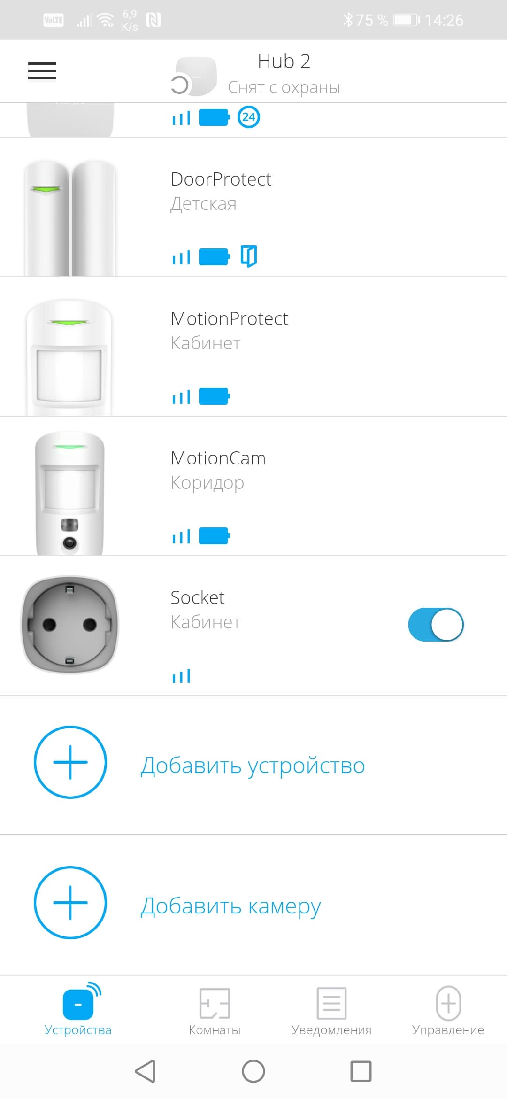Tap the Socket signal strength icon
507x1099 pixels.
tap(181, 675)
